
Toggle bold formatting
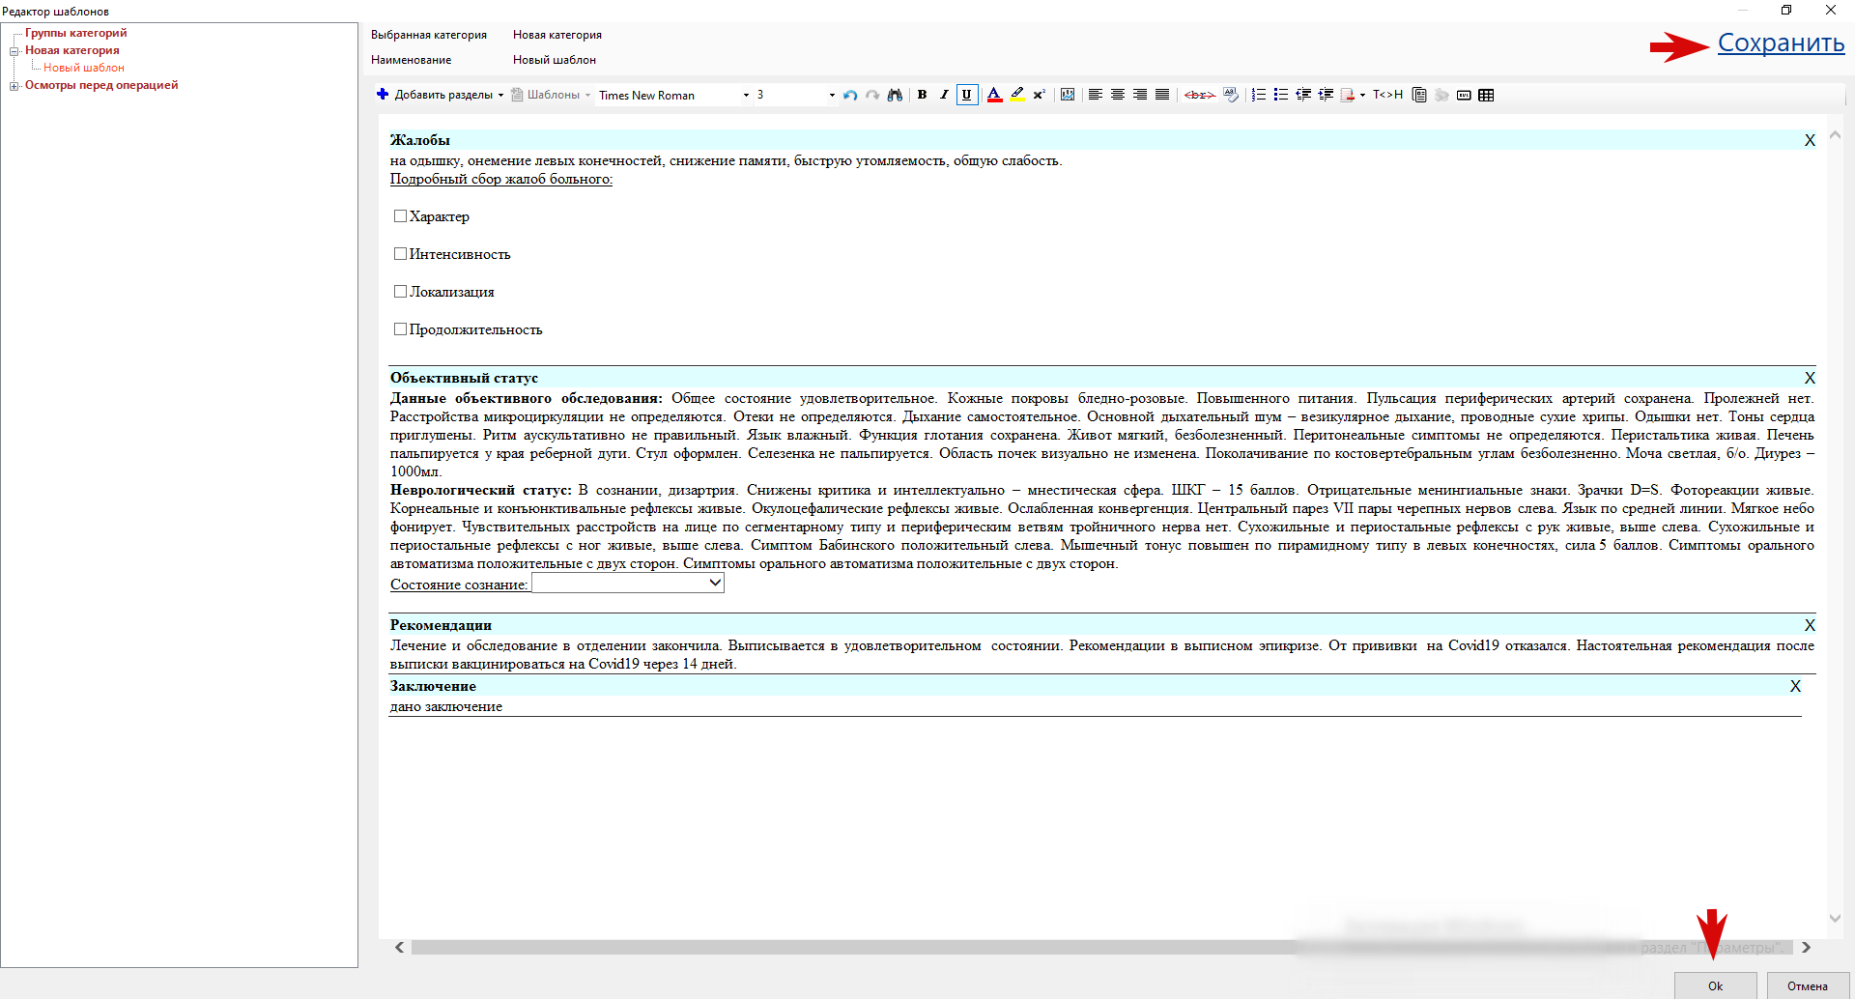pyautogui.click(x=923, y=95)
